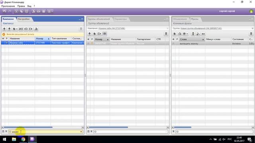
Task: Open Windows Start menu
Action: click(4, 139)
